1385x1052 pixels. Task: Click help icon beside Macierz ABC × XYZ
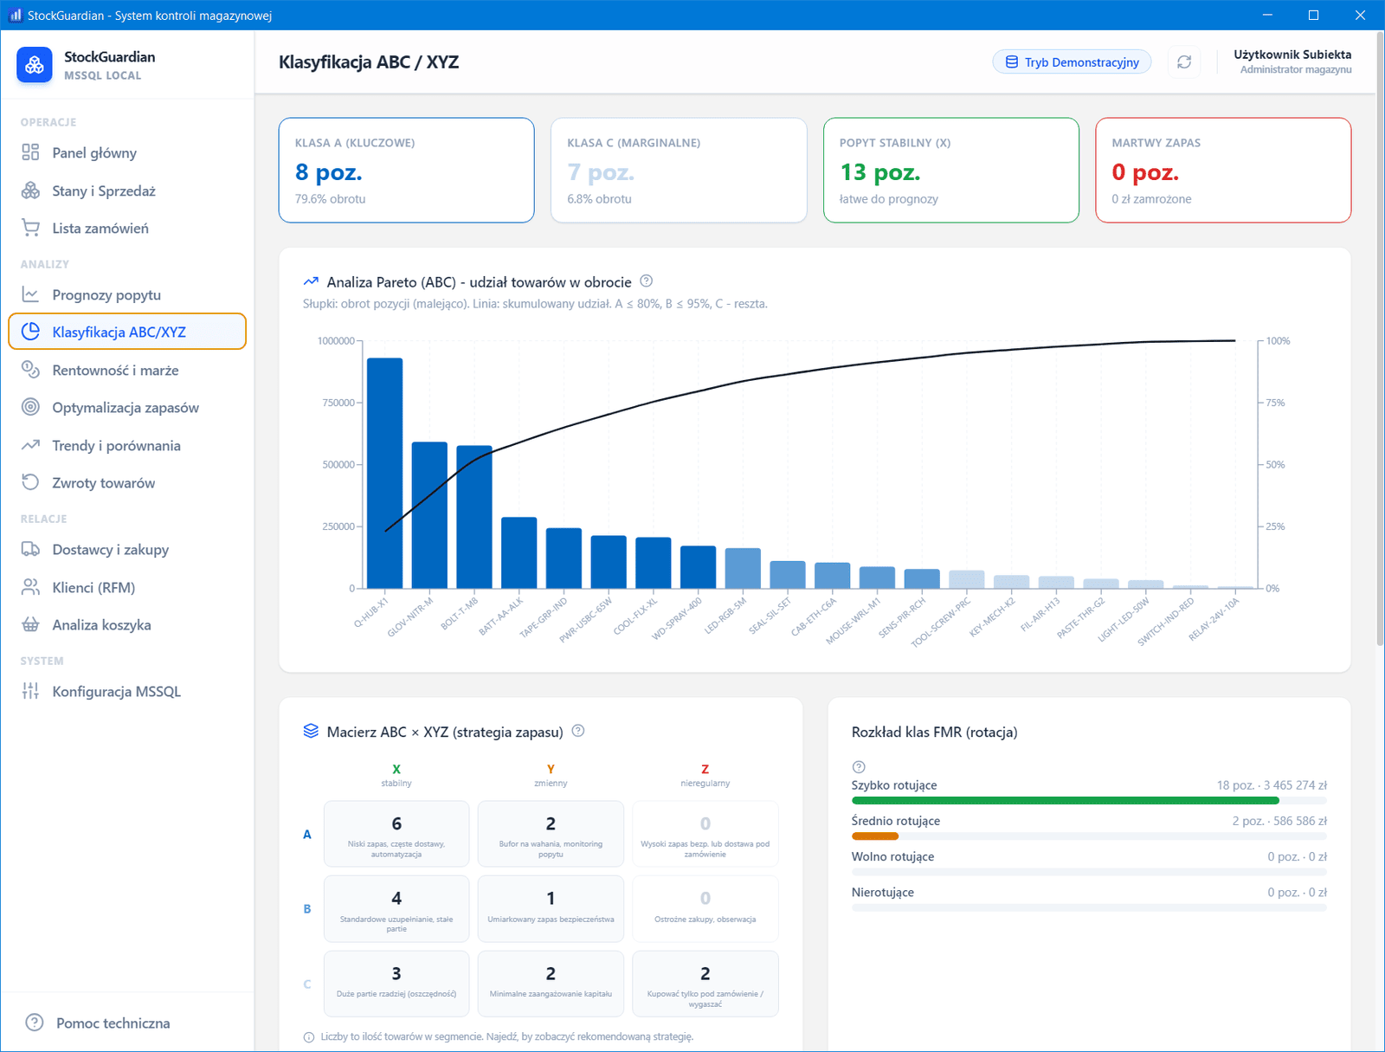pyautogui.click(x=578, y=731)
